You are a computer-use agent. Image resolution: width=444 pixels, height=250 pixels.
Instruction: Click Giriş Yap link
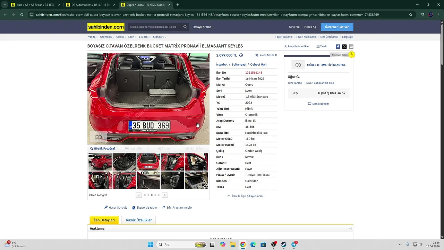pyautogui.click(x=294, y=27)
